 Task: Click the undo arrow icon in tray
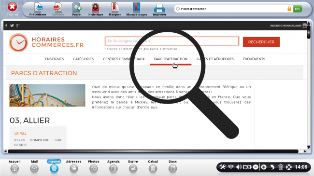click(x=272, y=167)
